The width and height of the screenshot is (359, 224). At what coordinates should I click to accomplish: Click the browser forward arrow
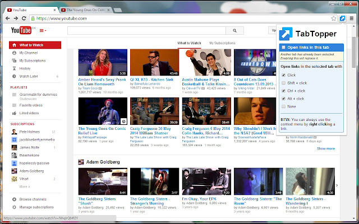click(16, 18)
